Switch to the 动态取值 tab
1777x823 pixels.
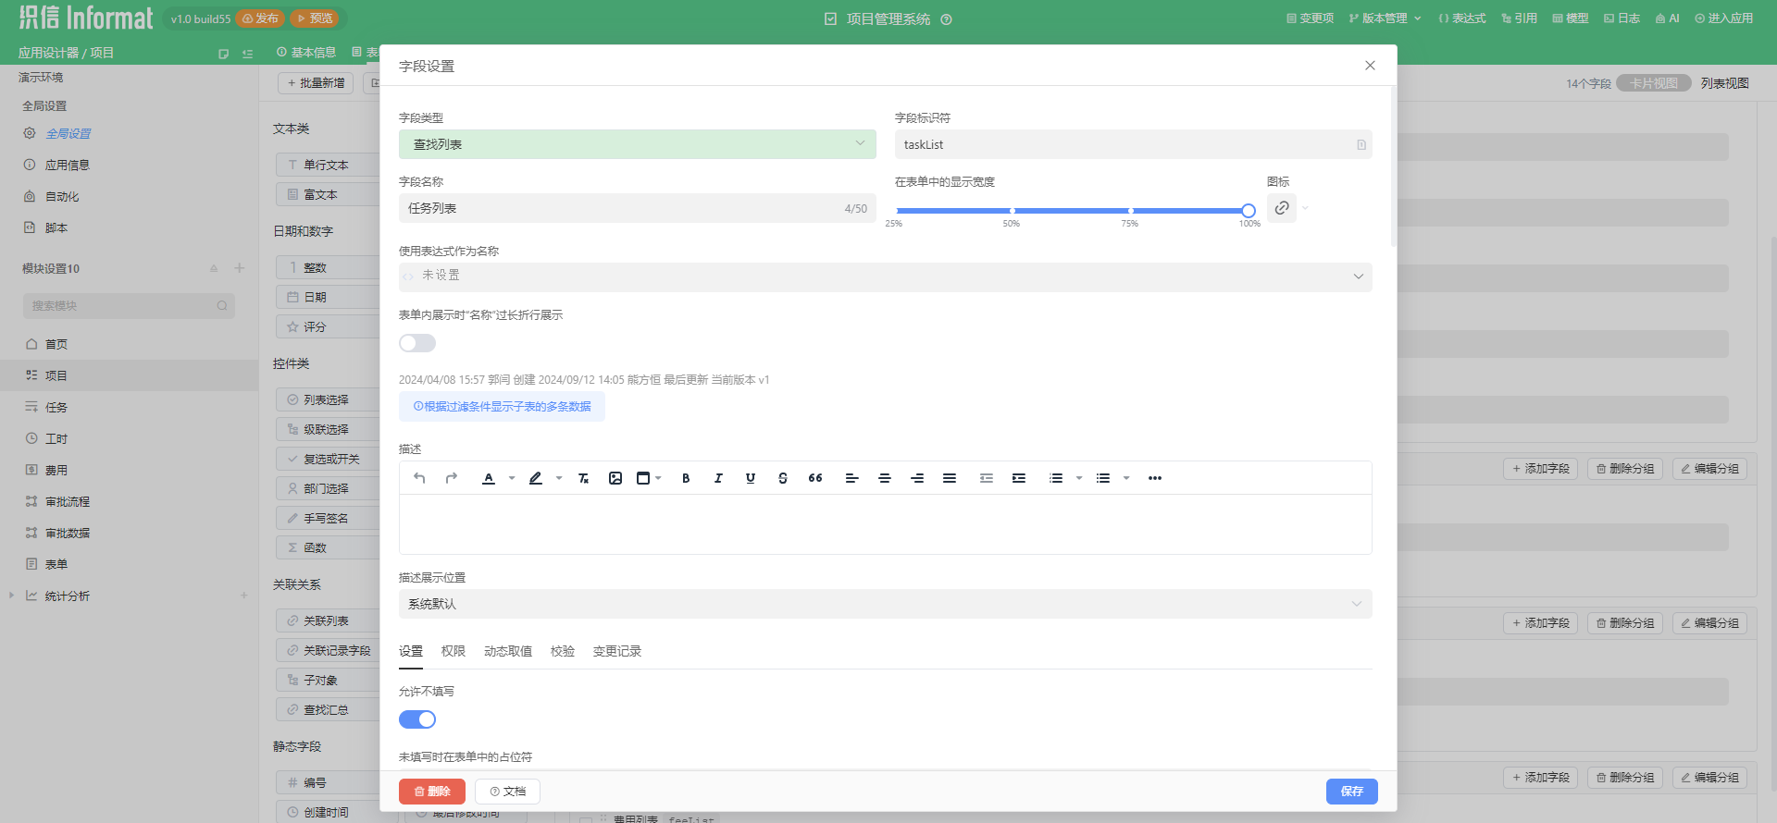[508, 651]
